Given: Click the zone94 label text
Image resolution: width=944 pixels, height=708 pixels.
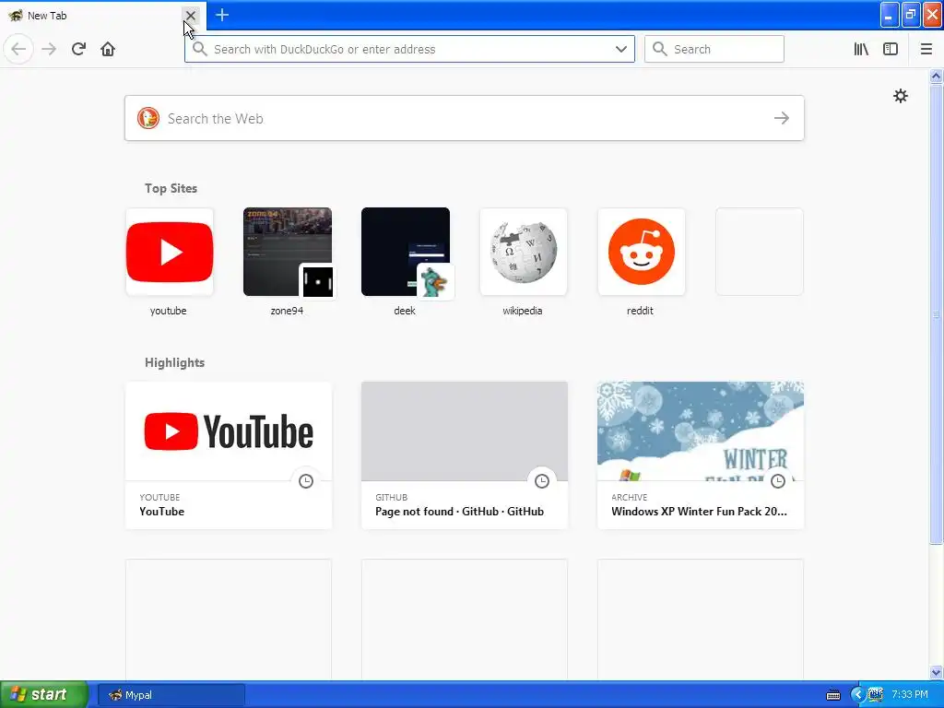Looking at the screenshot, I should [287, 311].
